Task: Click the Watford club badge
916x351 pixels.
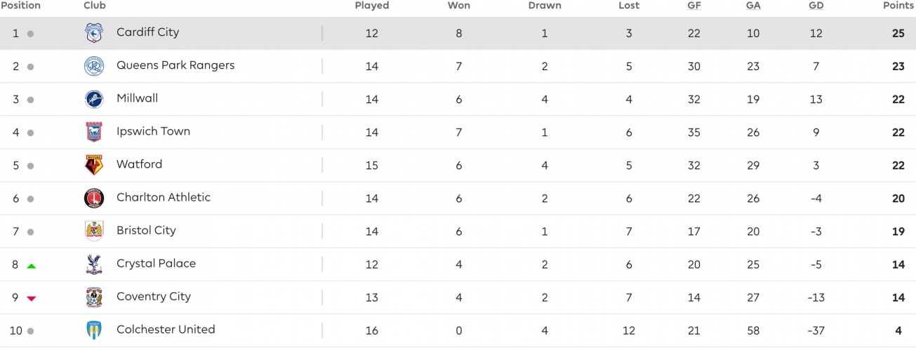Action: (x=94, y=165)
